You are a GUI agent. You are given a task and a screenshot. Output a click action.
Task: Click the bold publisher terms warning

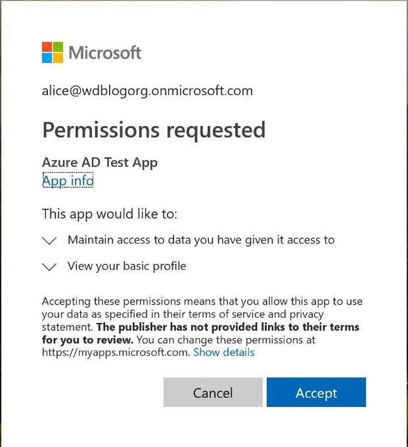coord(200,333)
